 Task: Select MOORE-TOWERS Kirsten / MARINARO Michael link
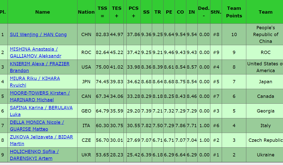(40, 93)
